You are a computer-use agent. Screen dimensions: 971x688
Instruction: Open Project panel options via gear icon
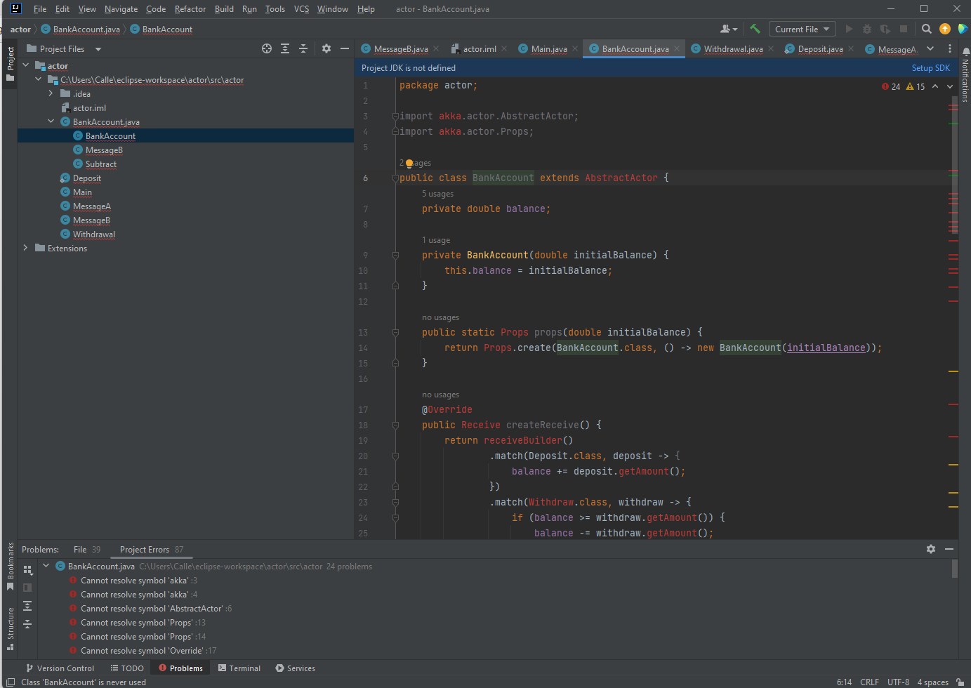[x=326, y=48]
